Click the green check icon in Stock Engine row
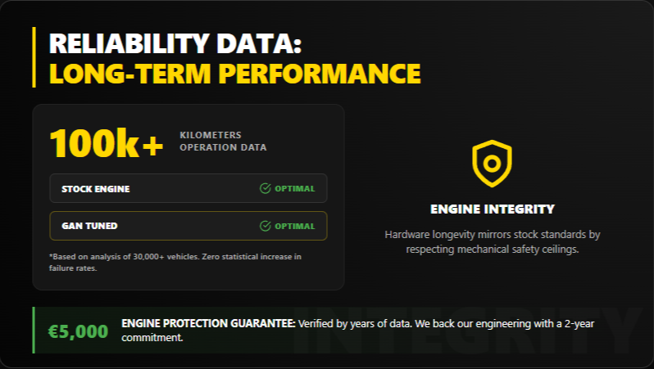Image resolution: width=654 pixels, height=369 pixels. click(265, 189)
